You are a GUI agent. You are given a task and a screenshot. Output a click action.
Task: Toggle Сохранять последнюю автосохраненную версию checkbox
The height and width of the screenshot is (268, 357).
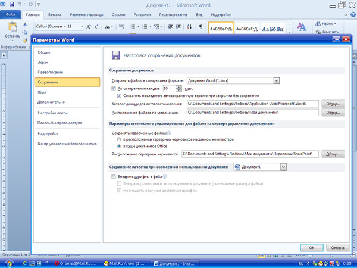(119, 96)
